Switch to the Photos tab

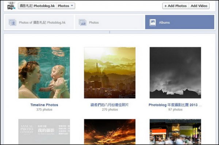tap(109, 22)
